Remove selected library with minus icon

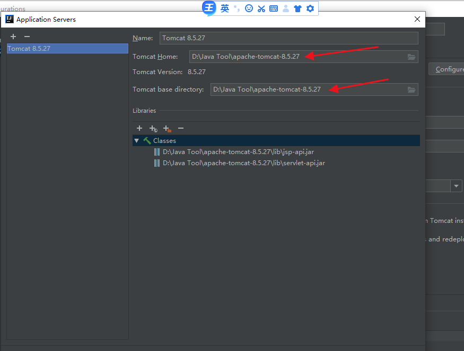coord(181,128)
